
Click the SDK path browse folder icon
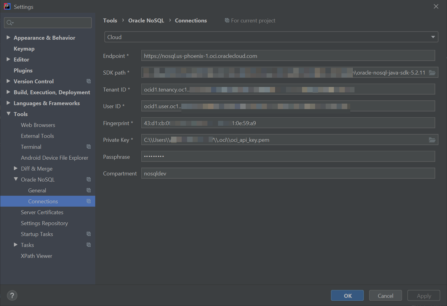(x=432, y=73)
